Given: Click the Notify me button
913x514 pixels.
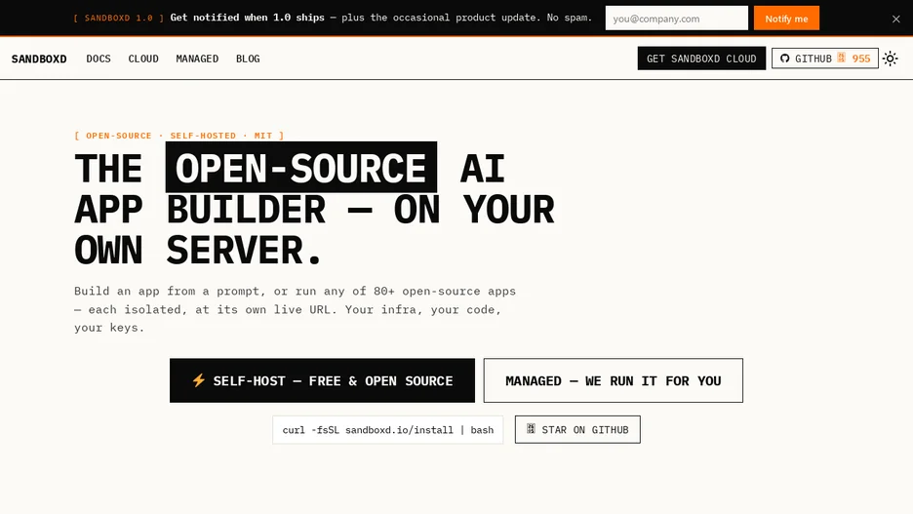Looking at the screenshot, I should pyautogui.click(x=786, y=19).
